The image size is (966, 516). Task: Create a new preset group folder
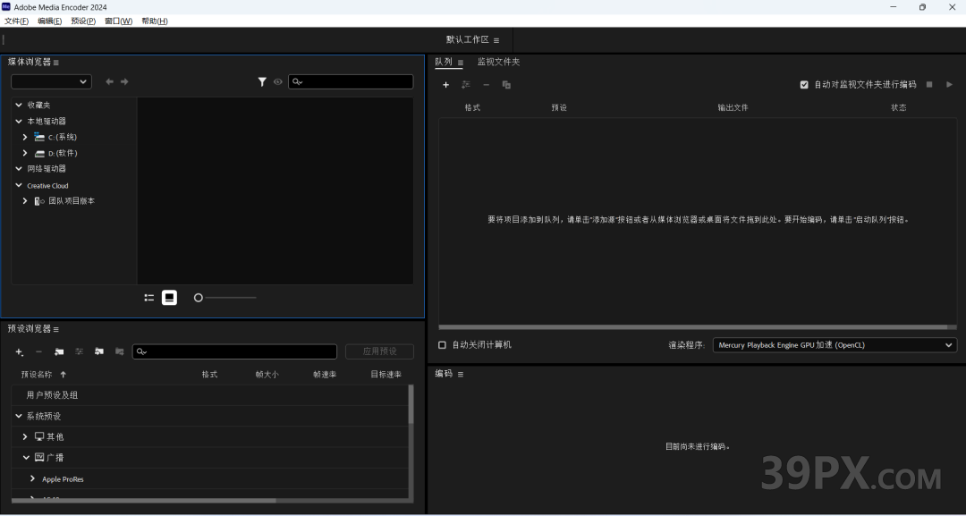point(59,351)
